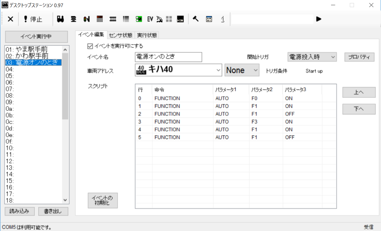Click the 上へ move up button
The image size is (381, 231).
coord(359,92)
